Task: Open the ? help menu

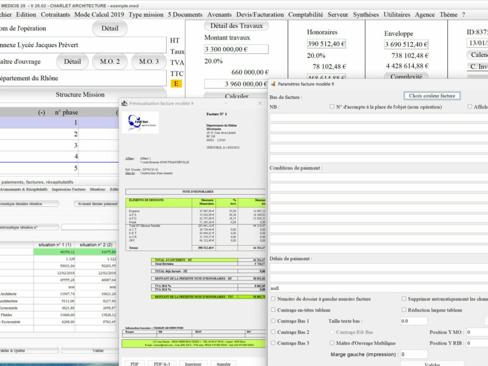Action: 464,15
